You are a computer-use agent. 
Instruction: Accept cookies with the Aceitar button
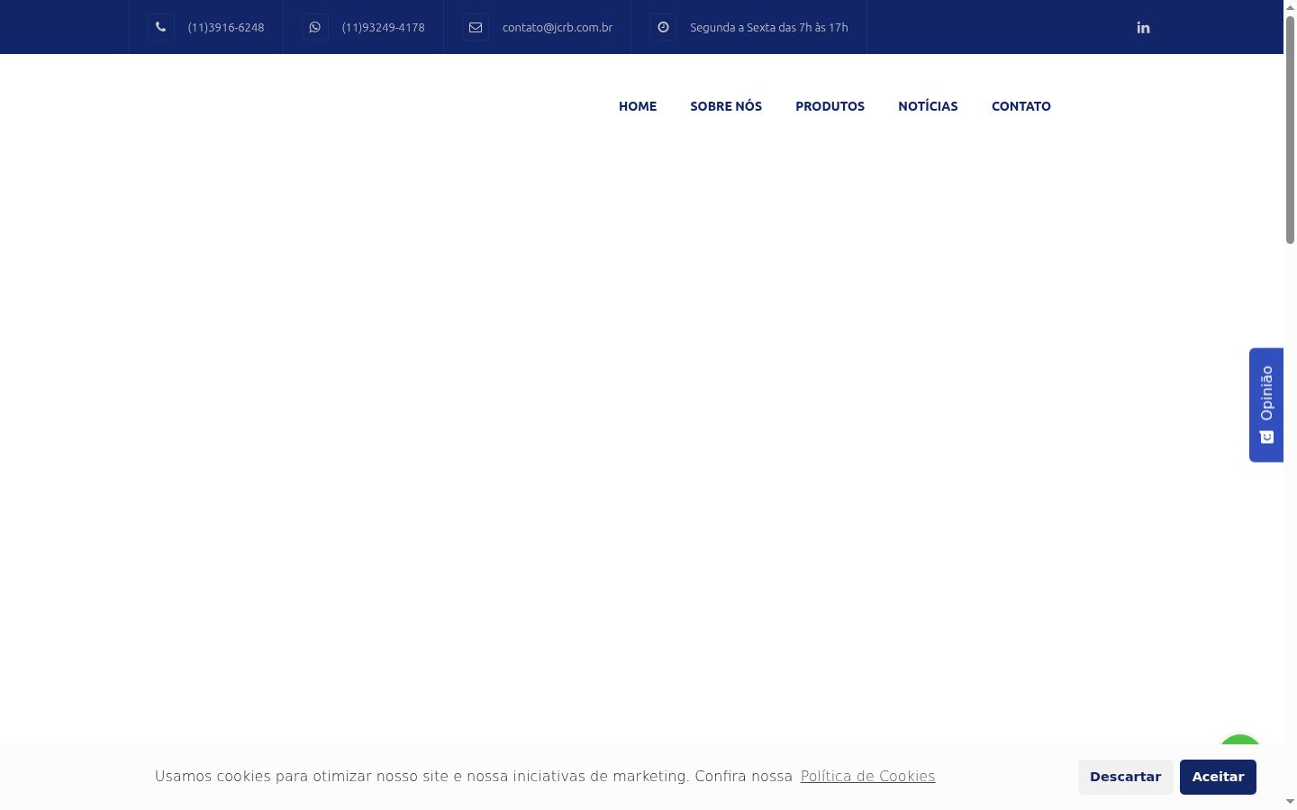tap(1218, 777)
